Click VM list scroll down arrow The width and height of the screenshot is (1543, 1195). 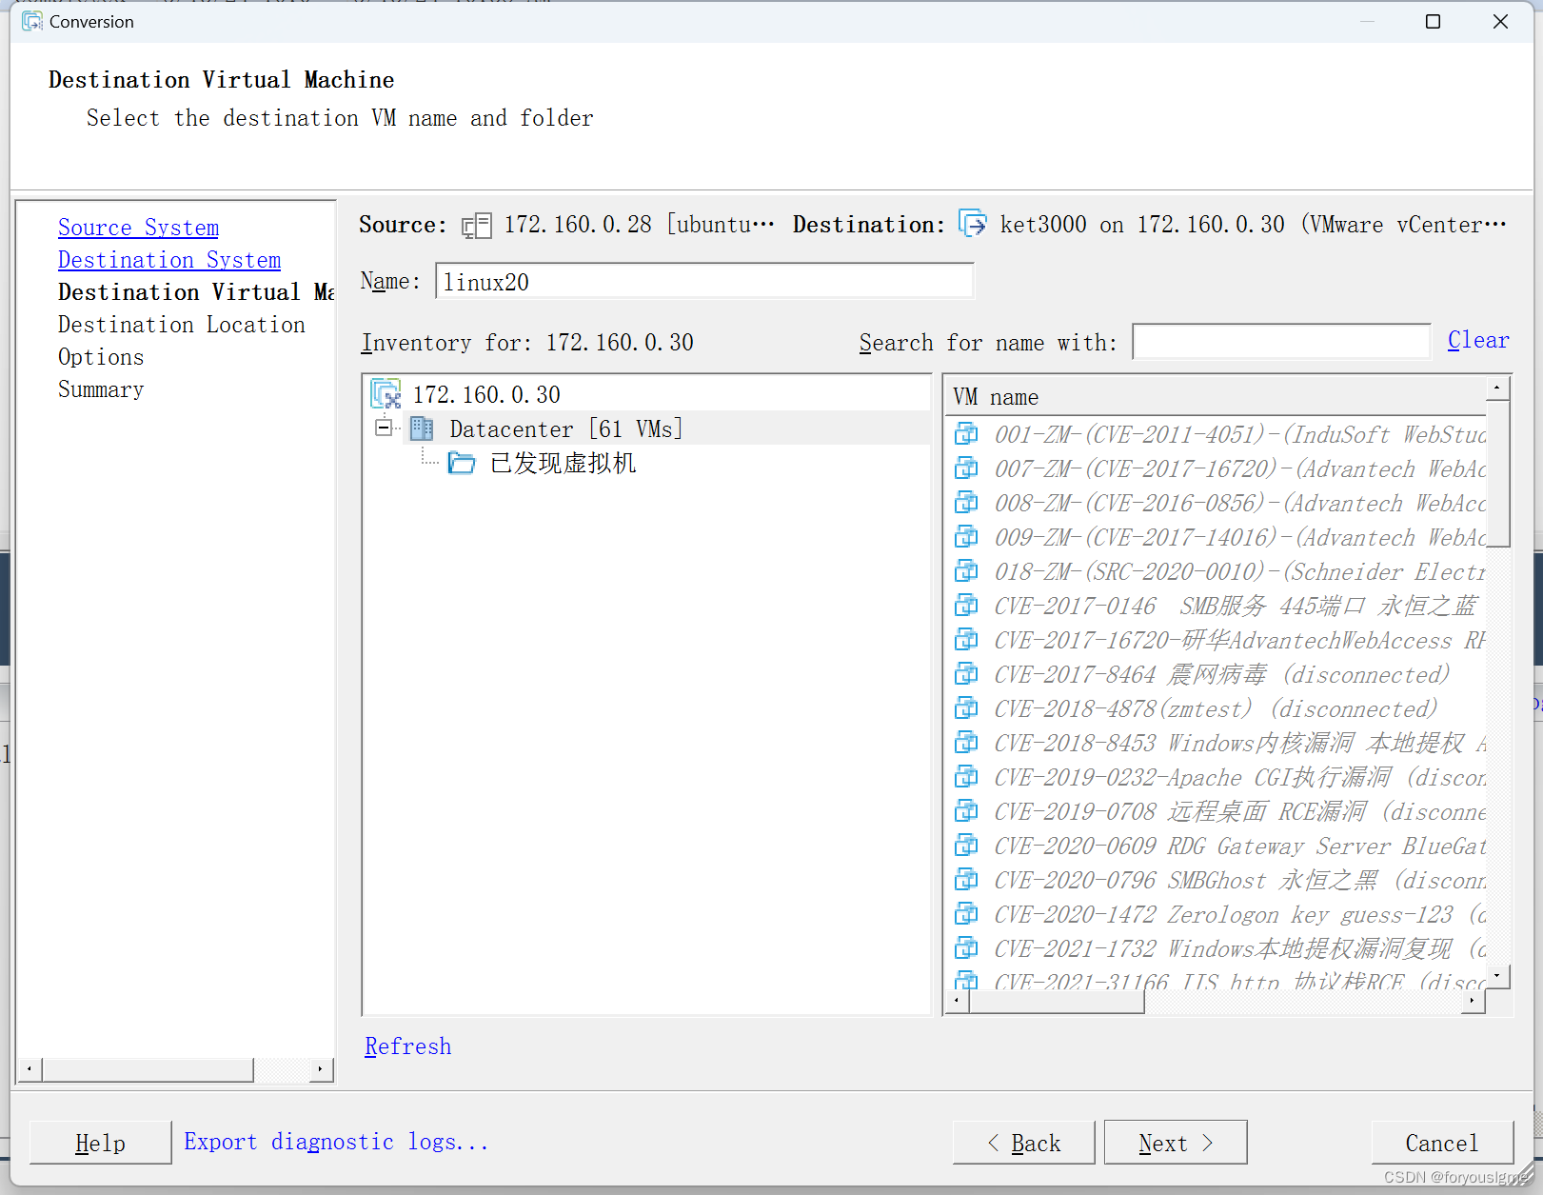click(x=1497, y=976)
